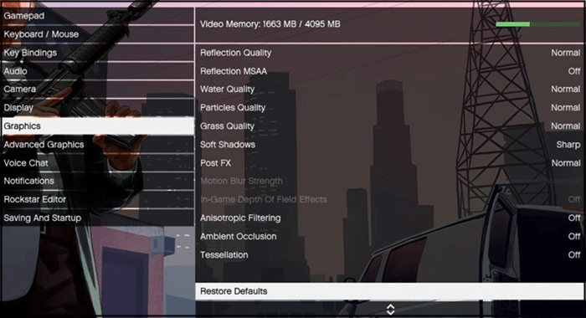This screenshot has width=586, height=318.
Task: Toggle Reflection MSAA Off value
Action: 574,71
